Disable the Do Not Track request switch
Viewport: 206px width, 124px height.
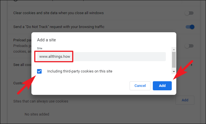pyautogui.click(x=190, y=27)
